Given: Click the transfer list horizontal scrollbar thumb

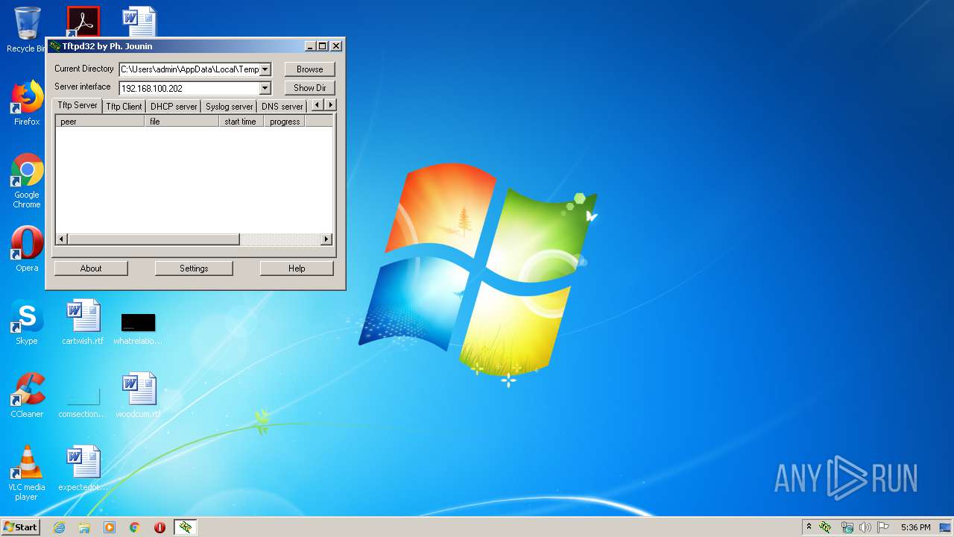Looking at the screenshot, I should point(154,239).
